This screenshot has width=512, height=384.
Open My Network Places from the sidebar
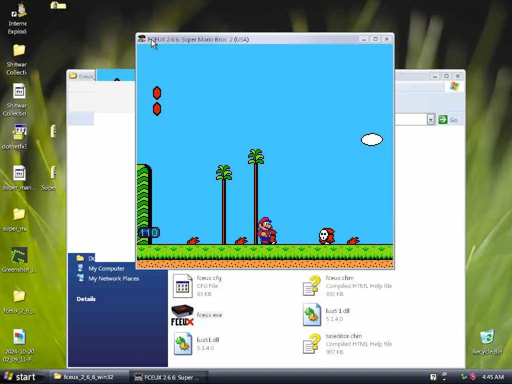coord(113,278)
